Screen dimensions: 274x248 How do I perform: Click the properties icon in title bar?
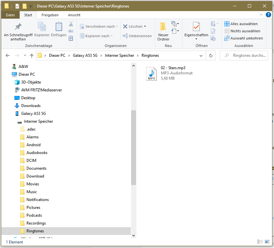coord(17,6)
